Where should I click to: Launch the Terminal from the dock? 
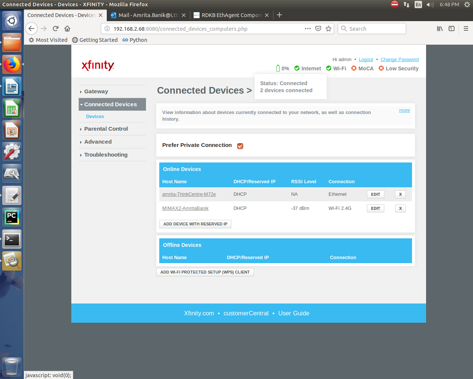click(x=12, y=239)
